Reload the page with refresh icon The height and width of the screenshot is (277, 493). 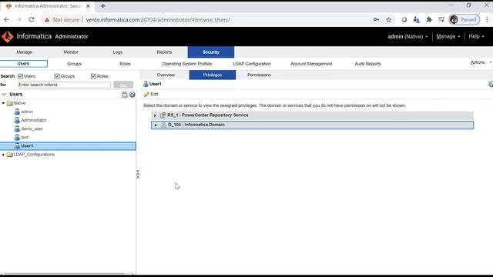click(x=32, y=19)
